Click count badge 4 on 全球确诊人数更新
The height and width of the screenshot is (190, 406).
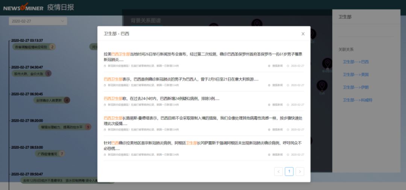pos(67,100)
